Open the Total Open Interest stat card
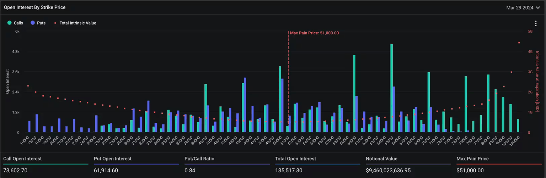Image resolution: width=546 pixels, height=178 pixels. coord(317,165)
